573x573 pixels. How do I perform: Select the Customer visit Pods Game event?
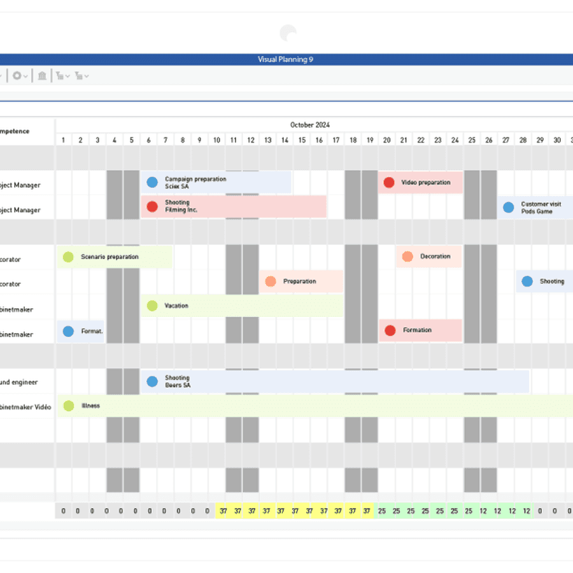point(540,208)
